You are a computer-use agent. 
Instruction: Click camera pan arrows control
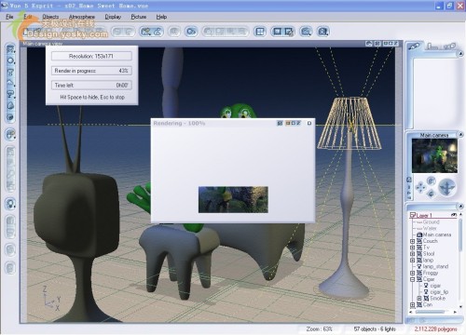(x=421, y=188)
